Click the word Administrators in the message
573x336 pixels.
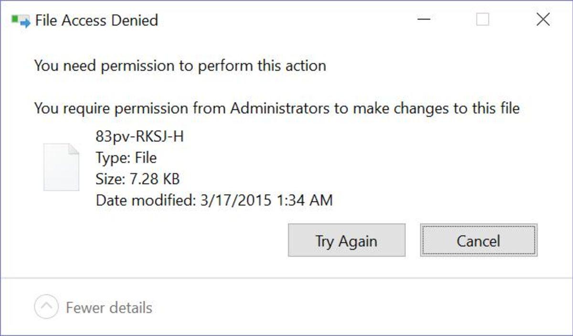(280, 108)
